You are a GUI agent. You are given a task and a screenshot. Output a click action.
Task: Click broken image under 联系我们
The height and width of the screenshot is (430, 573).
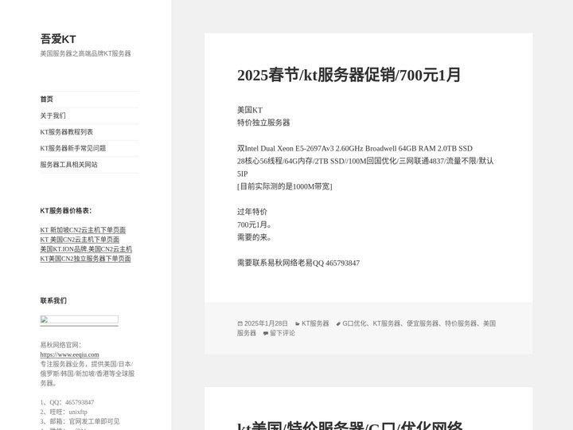pos(79,320)
